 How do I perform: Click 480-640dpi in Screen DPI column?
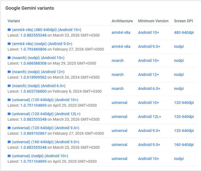(x=184, y=32)
